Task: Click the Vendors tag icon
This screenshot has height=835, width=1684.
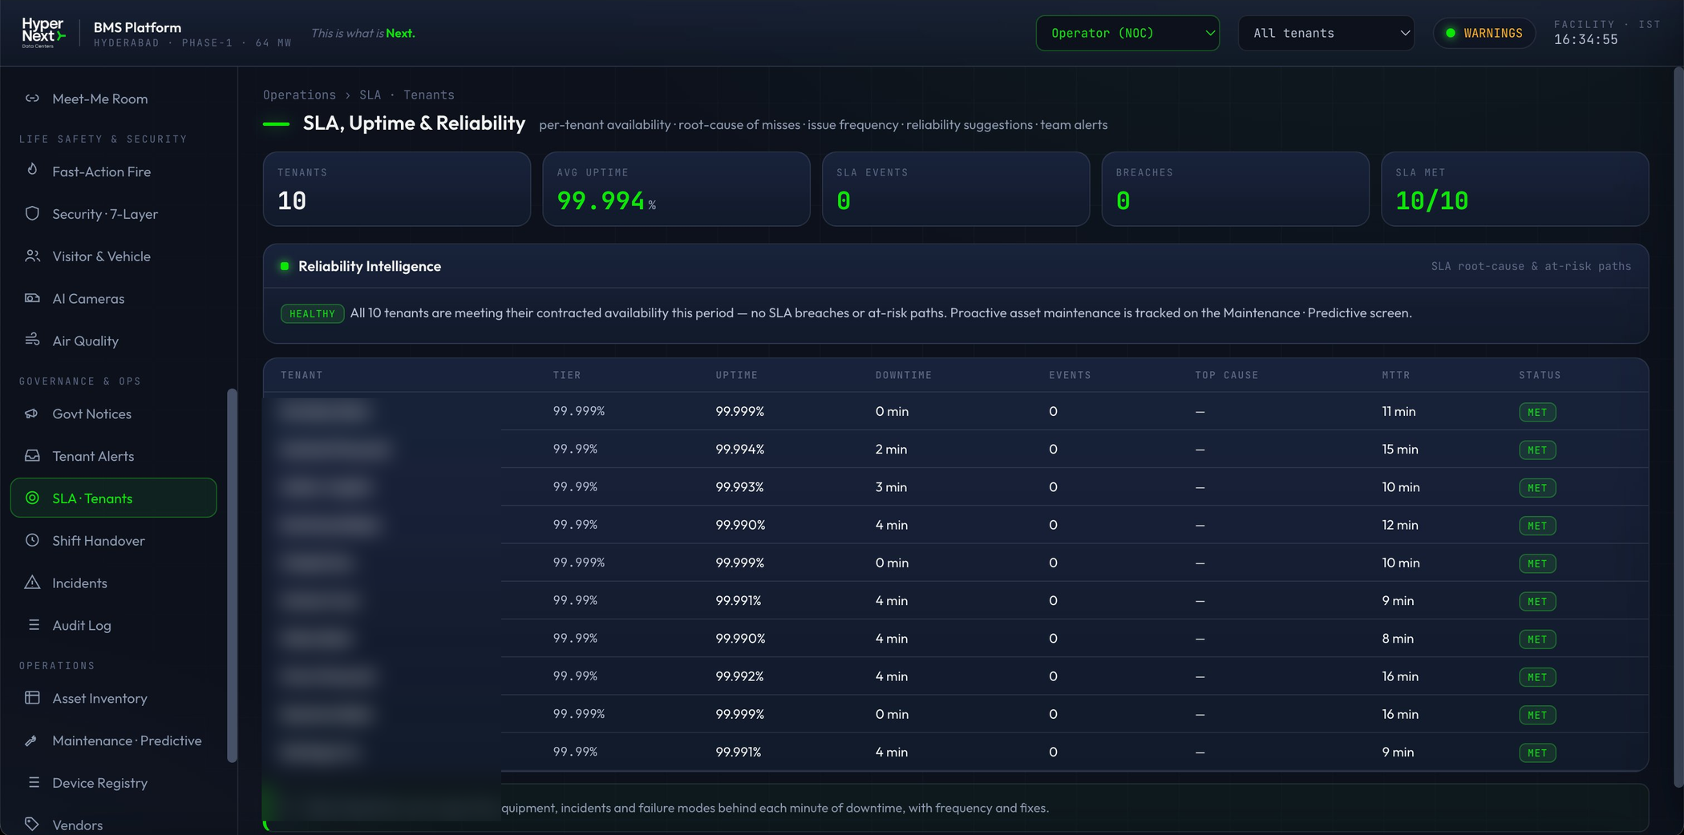Action: pos(32,824)
